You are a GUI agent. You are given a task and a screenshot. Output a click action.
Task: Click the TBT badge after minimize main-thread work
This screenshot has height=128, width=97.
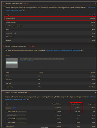click(x=24, y=10)
